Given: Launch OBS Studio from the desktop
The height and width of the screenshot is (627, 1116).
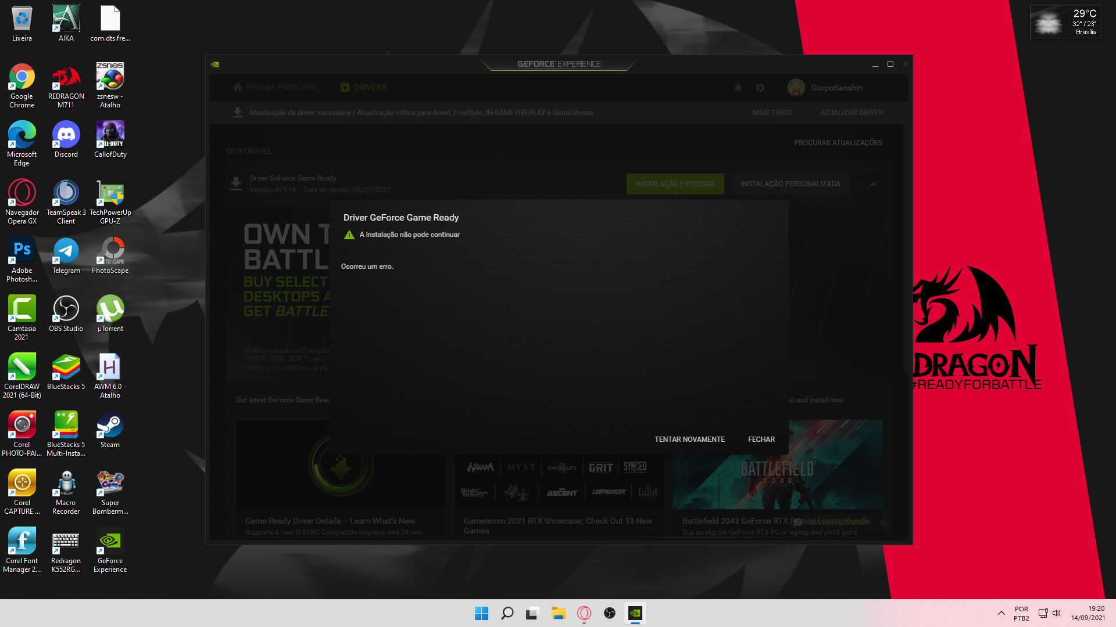Looking at the screenshot, I should pos(66,314).
